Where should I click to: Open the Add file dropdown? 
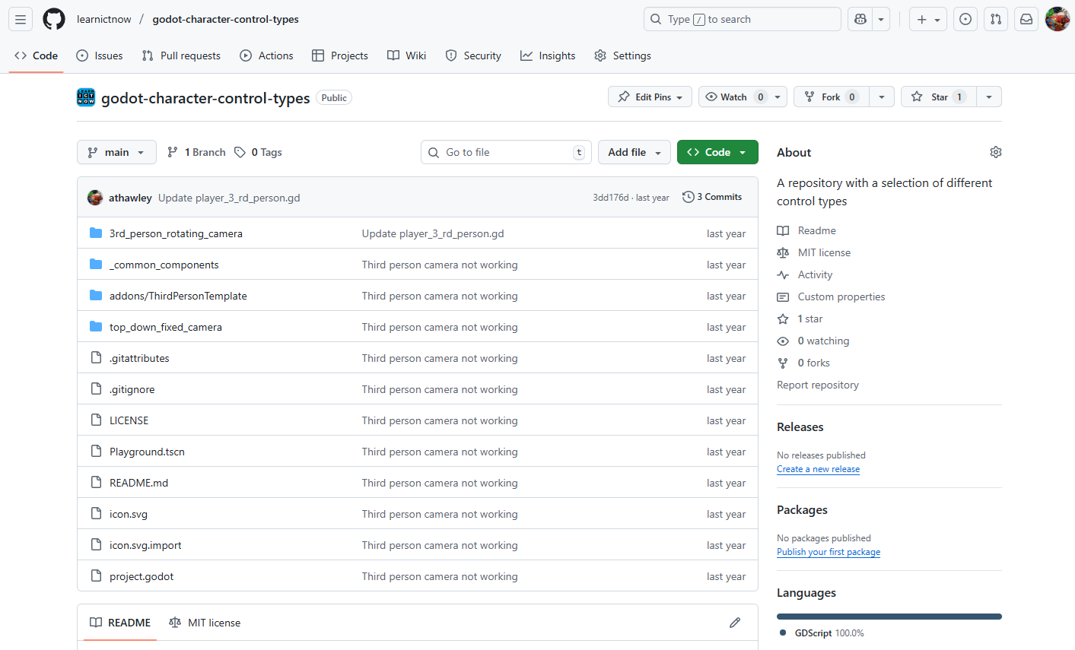tap(634, 152)
